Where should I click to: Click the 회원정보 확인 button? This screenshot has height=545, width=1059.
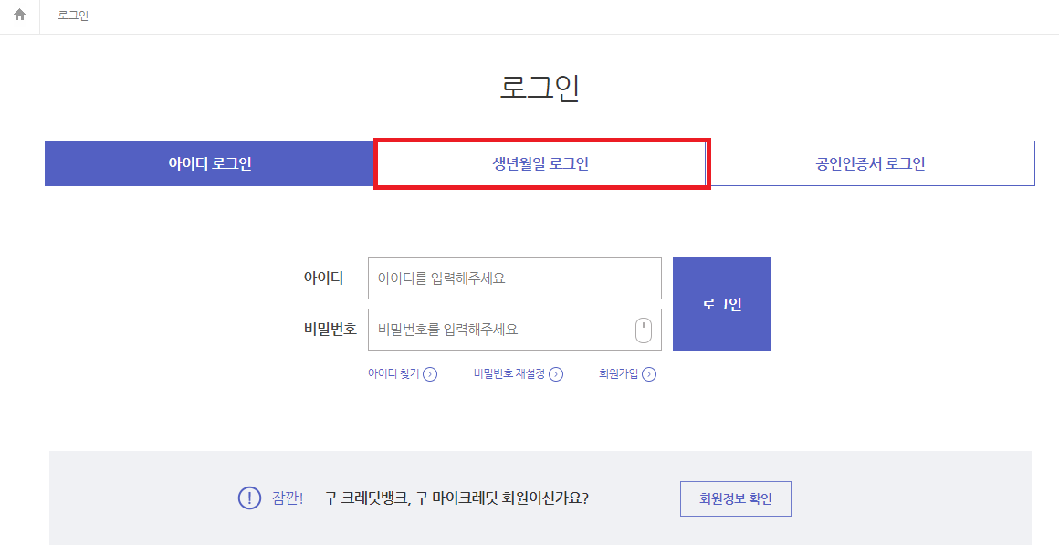[736, 499]
